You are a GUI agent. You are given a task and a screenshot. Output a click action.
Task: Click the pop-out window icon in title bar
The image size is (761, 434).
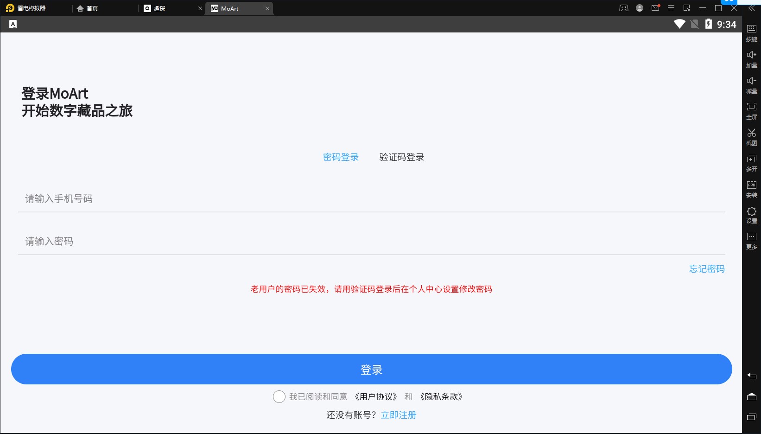[x=687, y=8]
